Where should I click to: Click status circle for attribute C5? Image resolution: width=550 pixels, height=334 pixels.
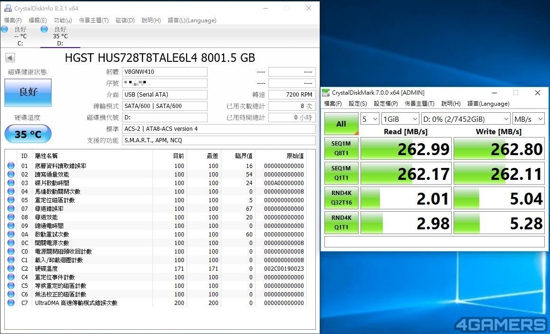[x=11, y=285]
